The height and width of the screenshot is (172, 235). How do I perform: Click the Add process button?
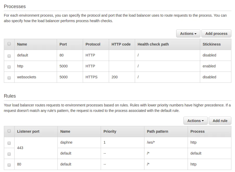click(x=216, y=34)
